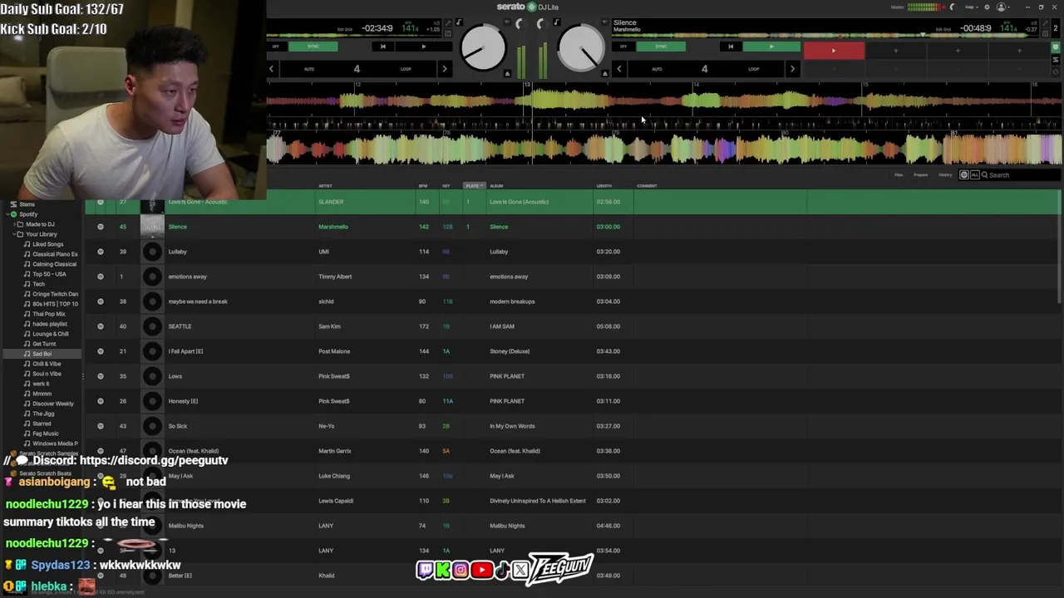Turn sync OFF on left deck

point(276,47)
